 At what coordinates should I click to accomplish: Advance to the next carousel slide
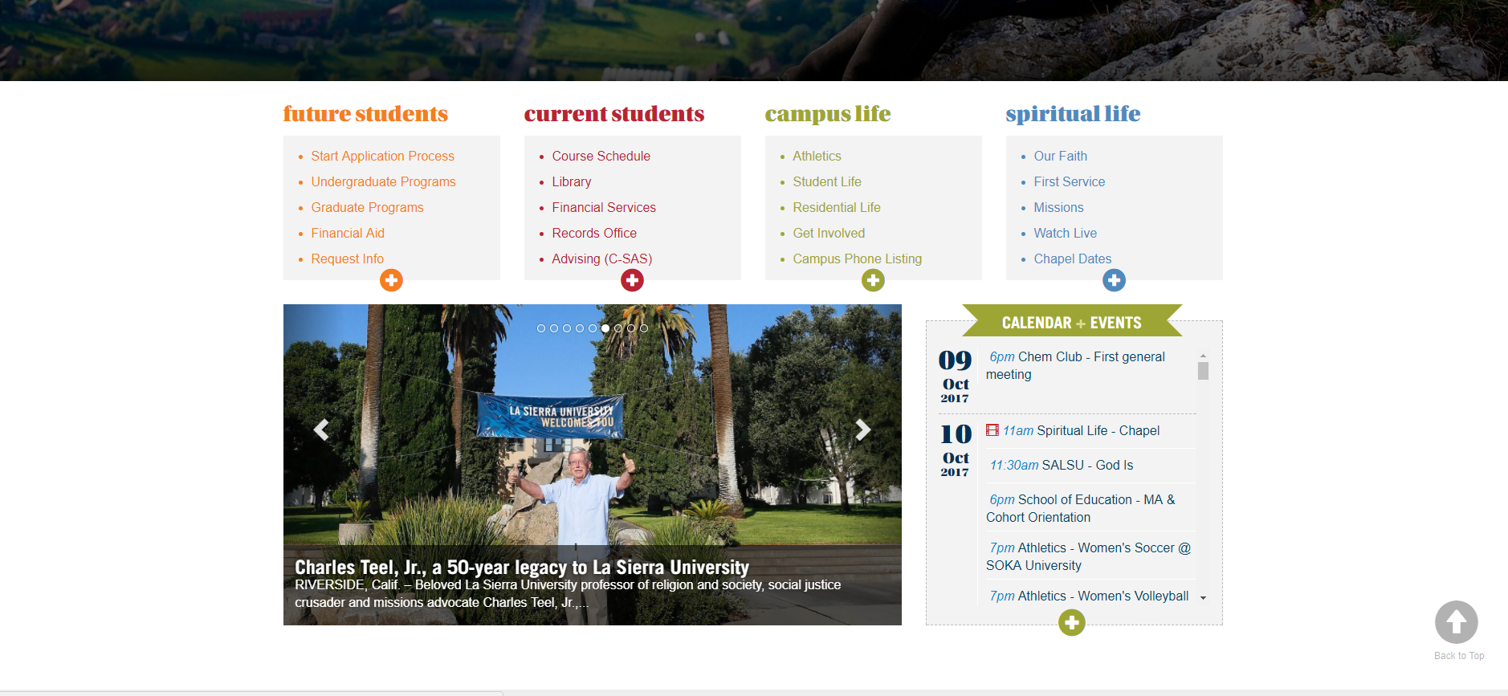[x=862, y=430]
